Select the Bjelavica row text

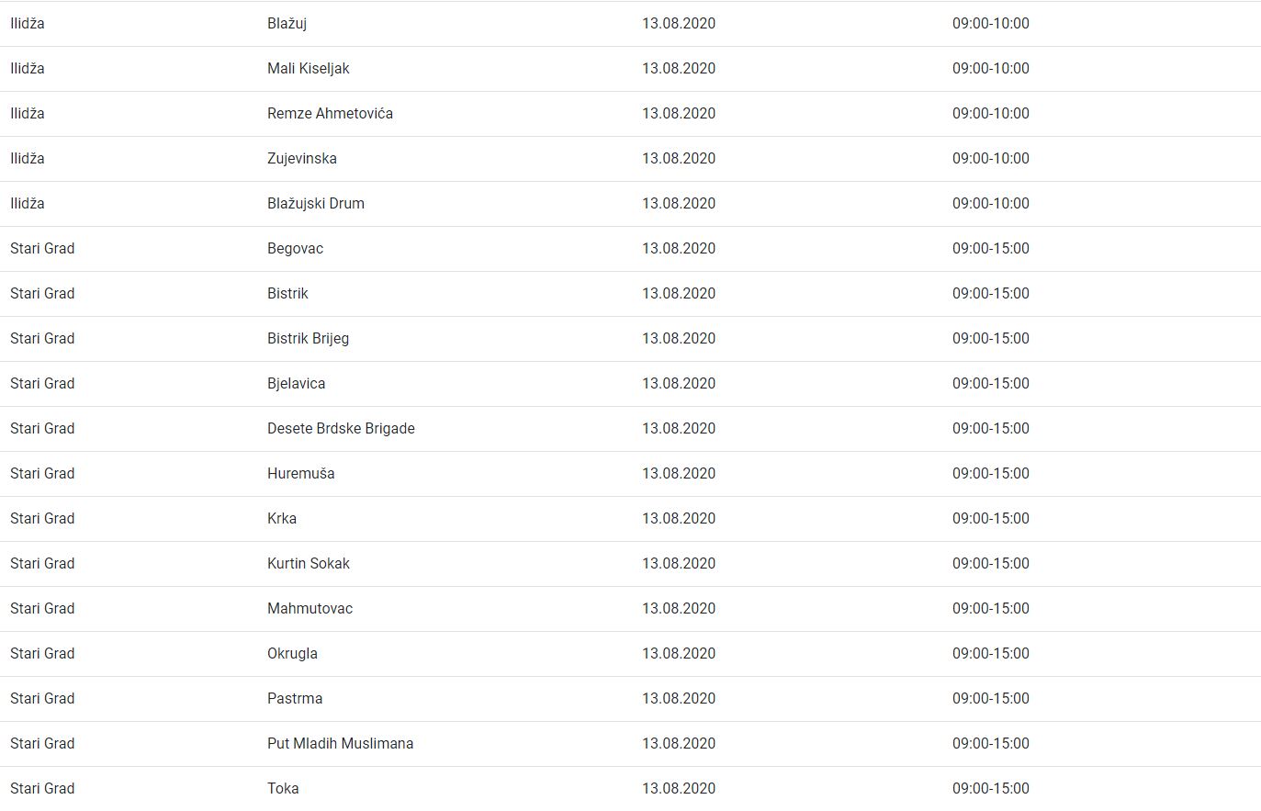[296, 384]
